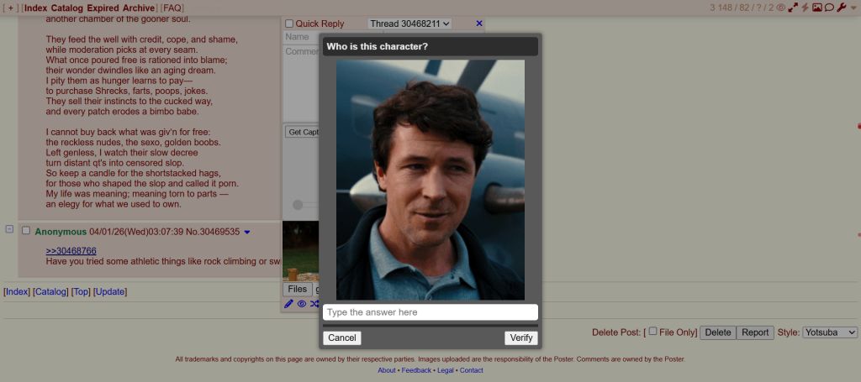Open the About footer link
Screen dimensions: 861x382
tap(387, 370)
